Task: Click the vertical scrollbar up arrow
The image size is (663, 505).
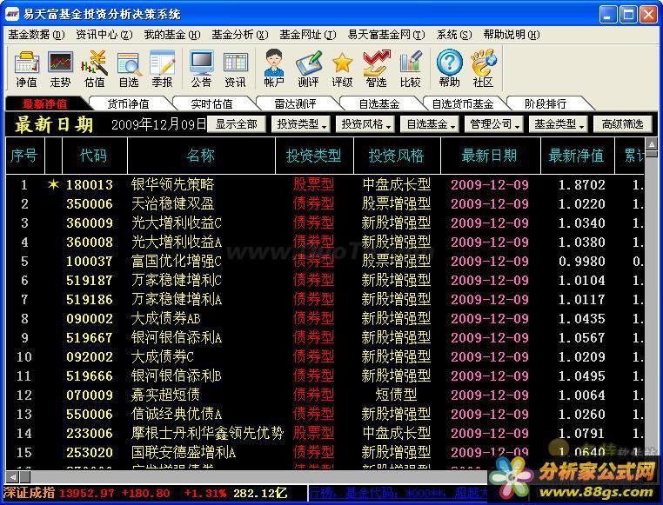Action: [x=652, y=144]
